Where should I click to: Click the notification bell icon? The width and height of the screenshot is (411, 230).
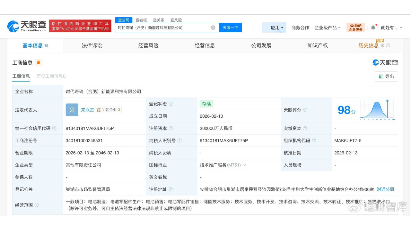tap(372, 27)
